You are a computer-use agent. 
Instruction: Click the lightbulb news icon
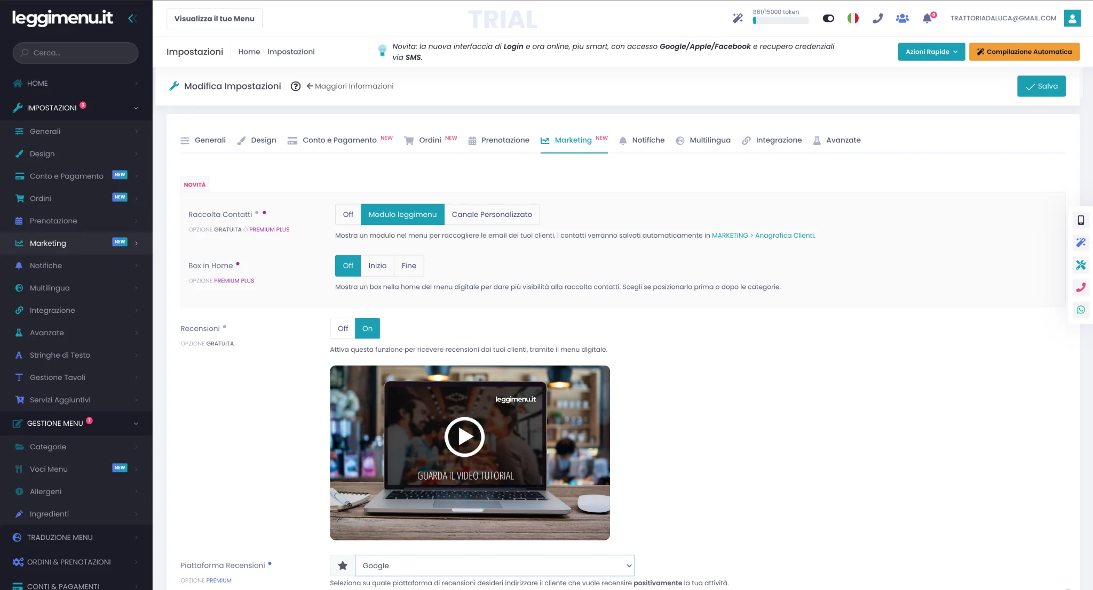(382, 51)
